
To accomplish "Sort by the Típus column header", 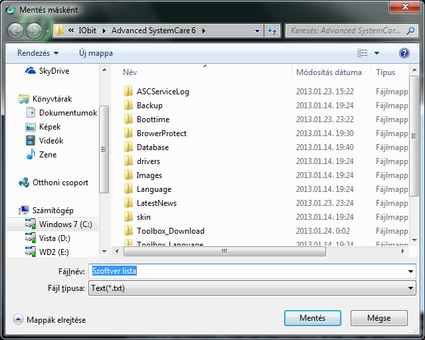I will point(385,72).
